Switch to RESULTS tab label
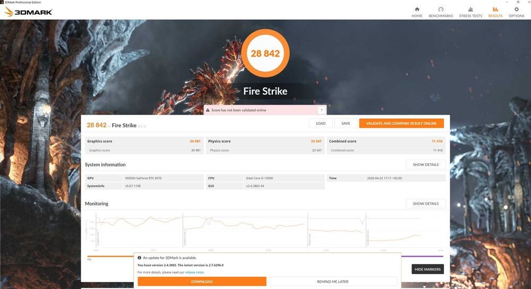 [x=495, y=16]
